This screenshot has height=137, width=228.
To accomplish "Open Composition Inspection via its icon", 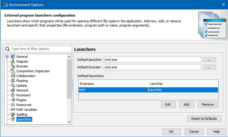I will pyautogui.click(x=13, y=71).
